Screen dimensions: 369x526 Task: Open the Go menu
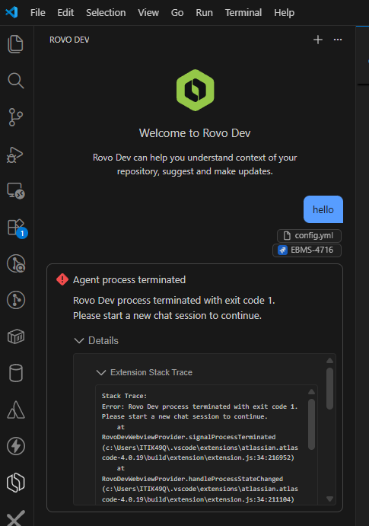point(177,13)
